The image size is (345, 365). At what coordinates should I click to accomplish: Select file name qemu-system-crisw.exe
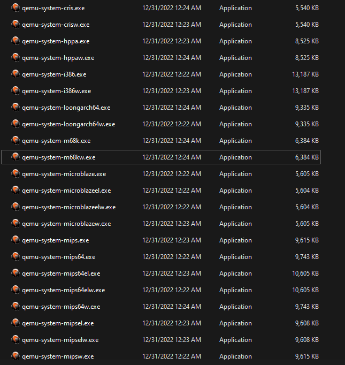(56, 25)
